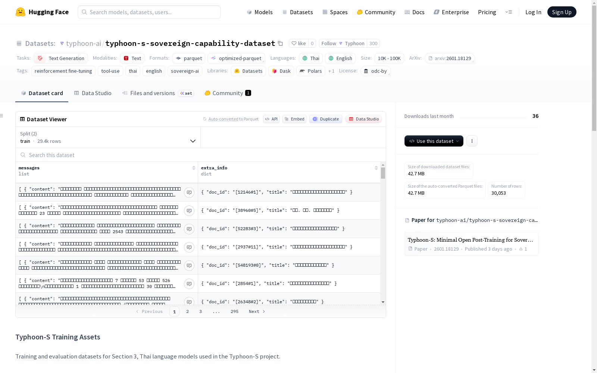Open chat view for the doc 38960#5 row
The image size is (597, 373).
pos(189,211)
